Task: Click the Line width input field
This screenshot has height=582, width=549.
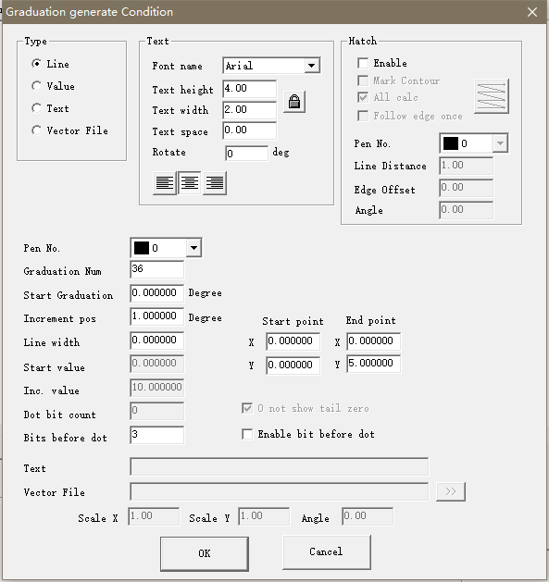Action: [x=157, y=341]
